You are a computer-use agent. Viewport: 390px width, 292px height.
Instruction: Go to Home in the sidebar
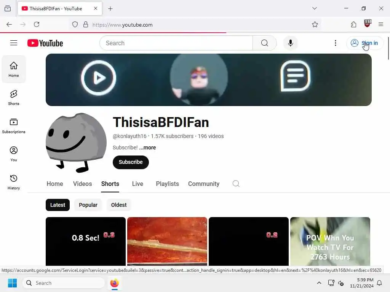click(x=14, y=69)
